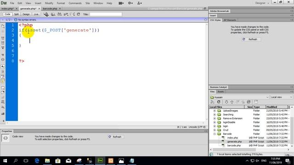Open the Local view dropdown
This screenshot has height=165, width=294.
[281, 97]
